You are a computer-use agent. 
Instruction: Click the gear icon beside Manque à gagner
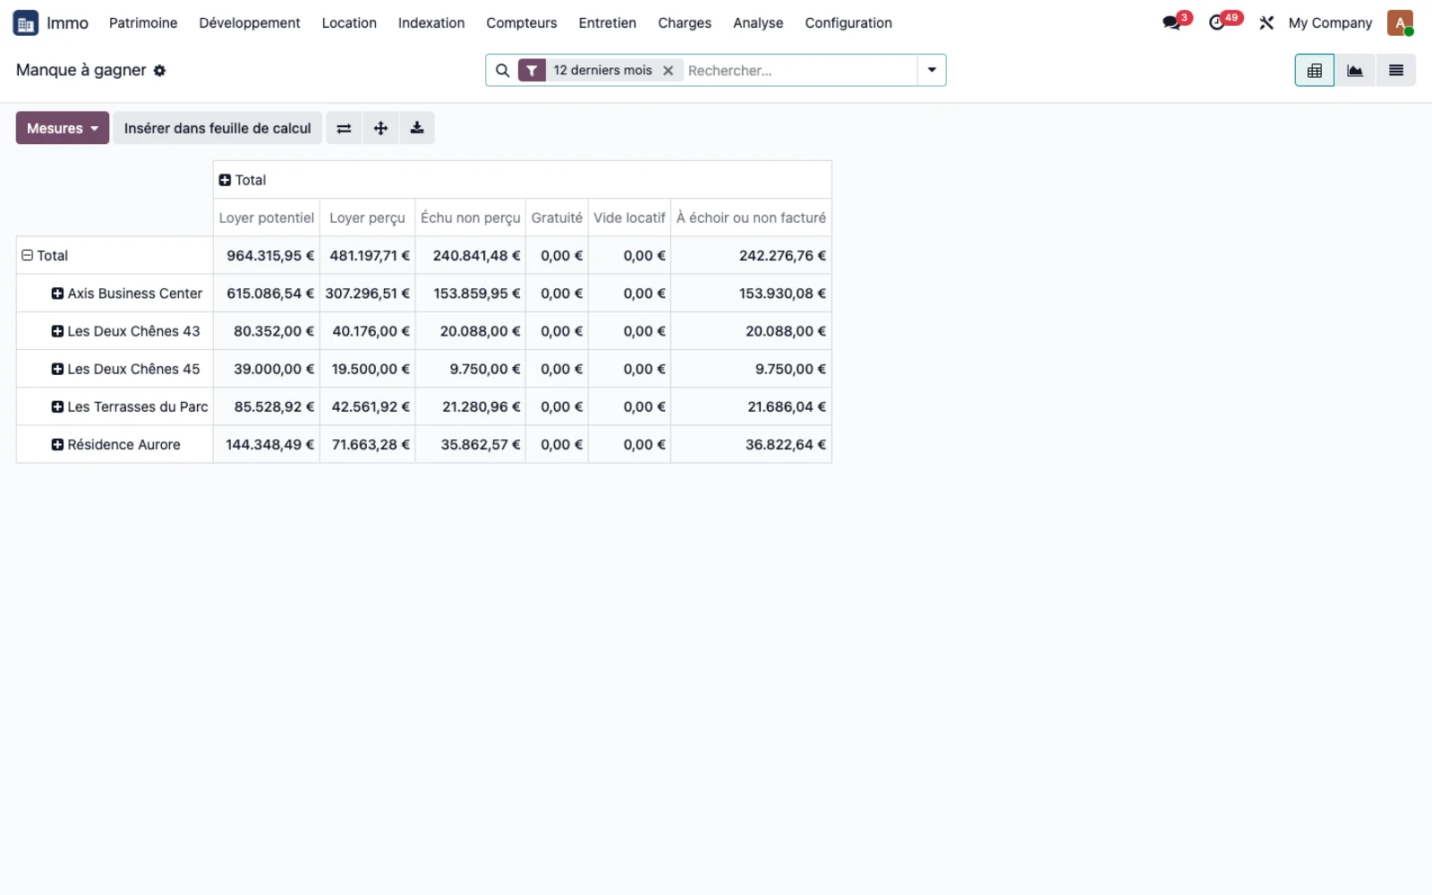(159, 71)
